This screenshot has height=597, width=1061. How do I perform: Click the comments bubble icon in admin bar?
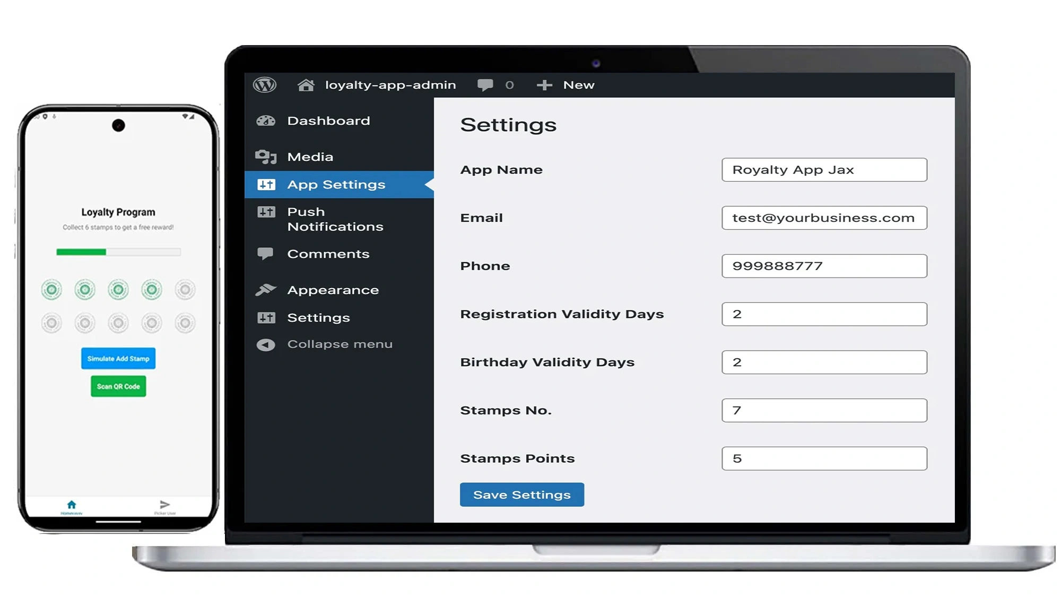(485, 85)
